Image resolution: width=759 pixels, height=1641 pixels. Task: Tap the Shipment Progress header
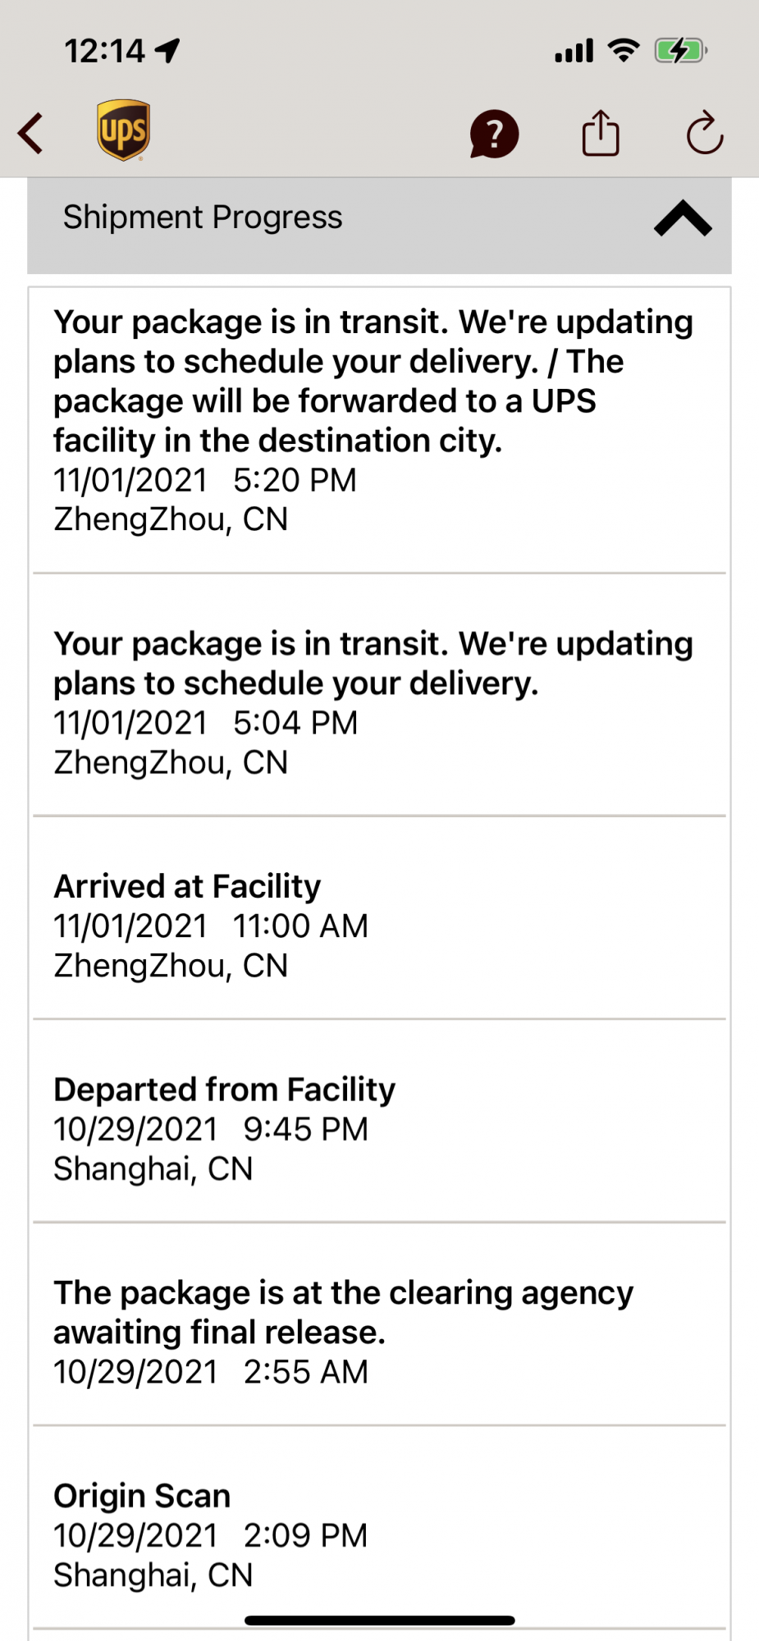tap(203, 218)
